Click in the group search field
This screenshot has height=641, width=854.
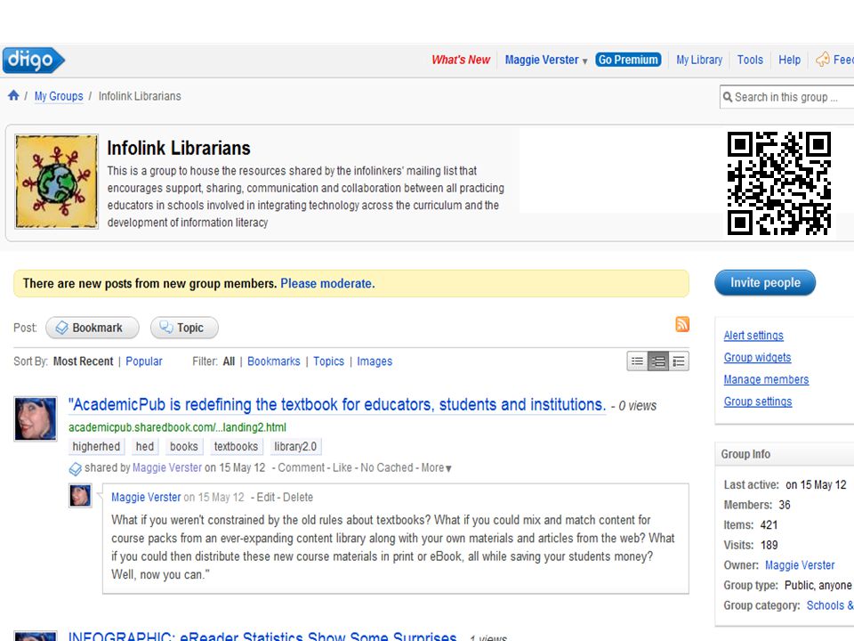[787, 97]
